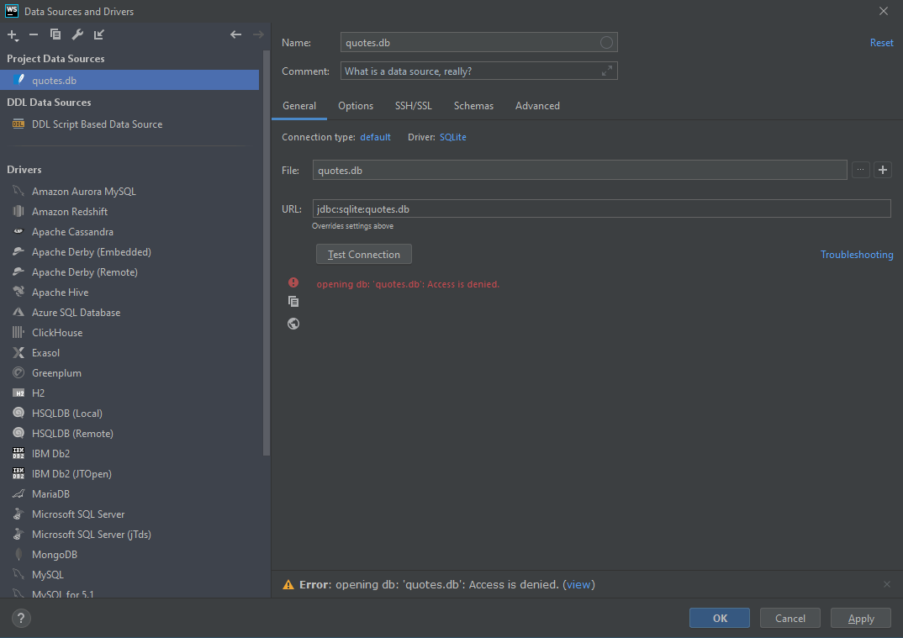Select Apache Derby (Embedded) driver
Image resolution: width=903 pixels, height=638 pixels.
129,251
